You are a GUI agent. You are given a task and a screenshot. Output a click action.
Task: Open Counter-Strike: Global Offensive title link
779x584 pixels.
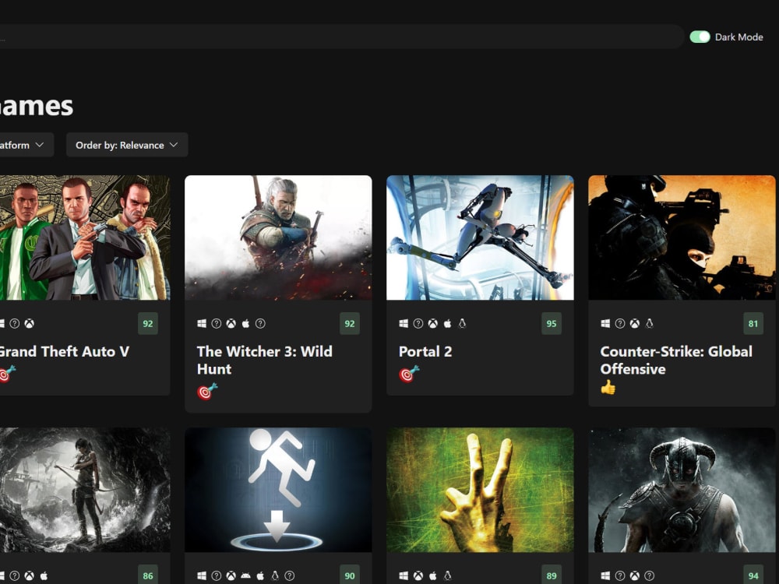pos(676,360)
